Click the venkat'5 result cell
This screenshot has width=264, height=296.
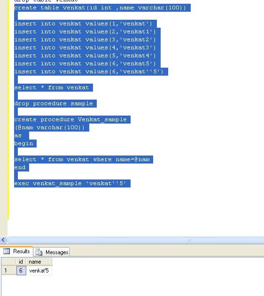pos(39,271)
